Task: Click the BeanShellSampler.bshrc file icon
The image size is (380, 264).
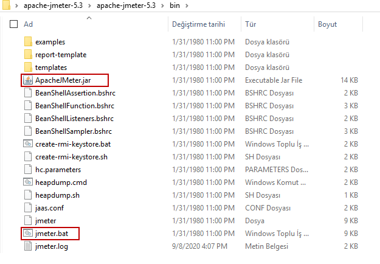Action: (x=28, y=131)
